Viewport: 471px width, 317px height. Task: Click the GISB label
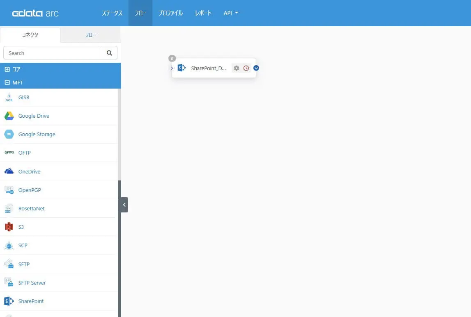click(24, 98)
